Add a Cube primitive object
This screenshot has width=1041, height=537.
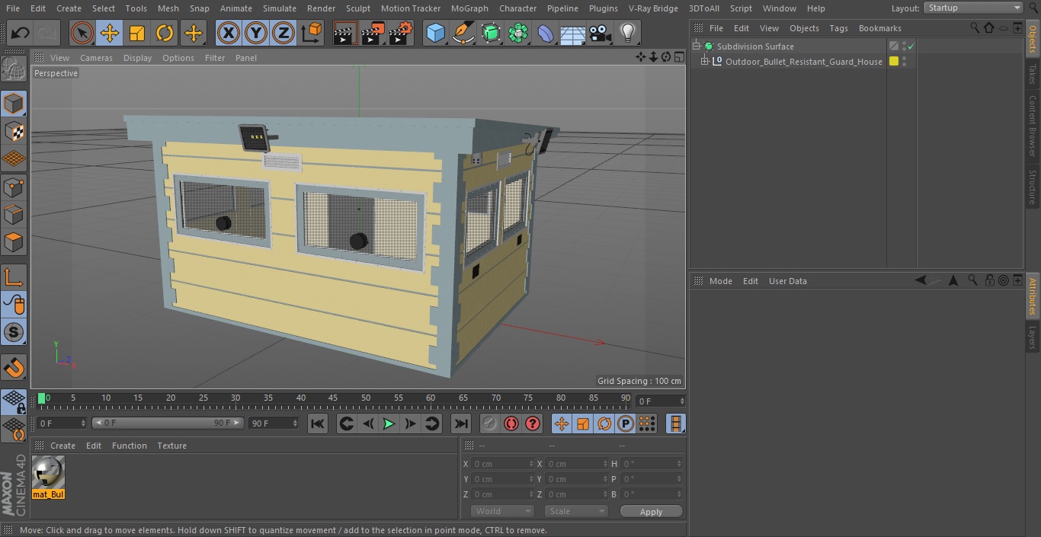click(x=435, y=33)
